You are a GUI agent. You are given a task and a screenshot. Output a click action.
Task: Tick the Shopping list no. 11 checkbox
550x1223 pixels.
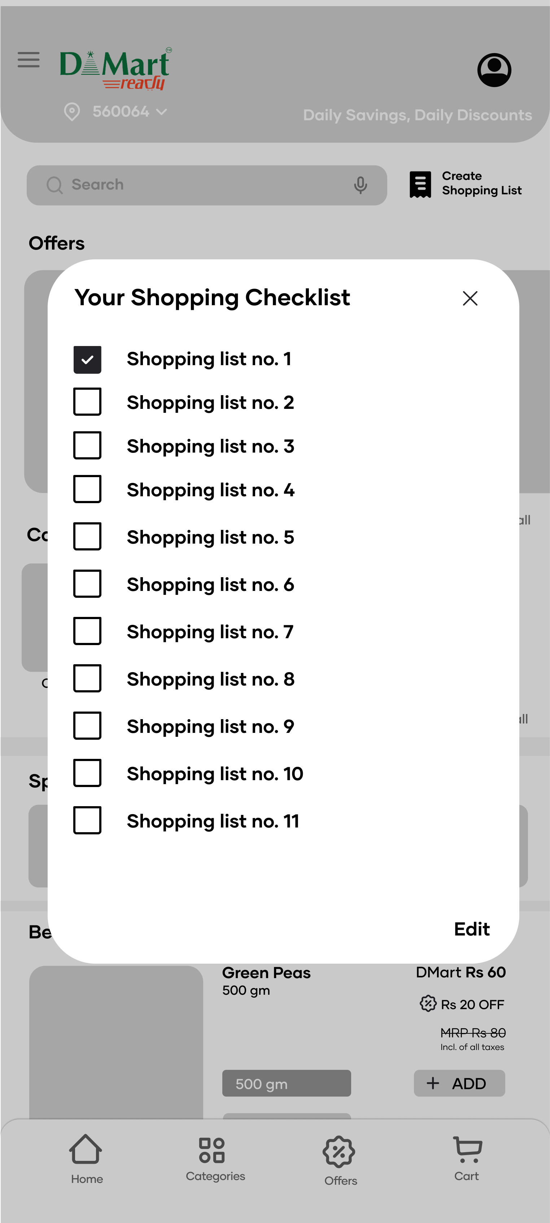87,820
